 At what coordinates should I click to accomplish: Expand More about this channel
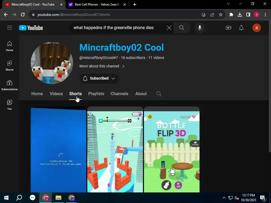pos(102,66)
